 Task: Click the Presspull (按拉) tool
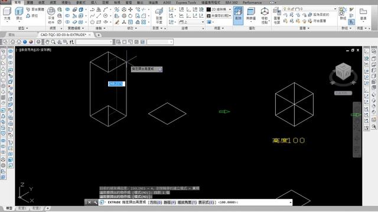pos(32,16)
